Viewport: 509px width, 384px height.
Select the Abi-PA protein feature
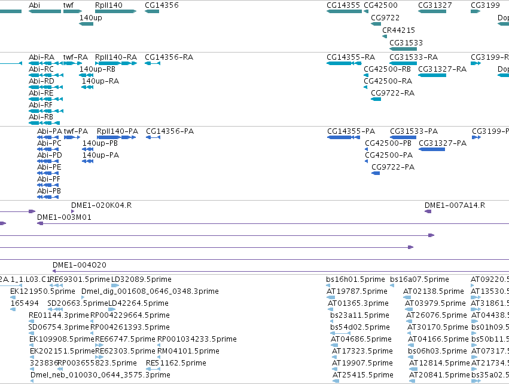(x=48, y=137)
